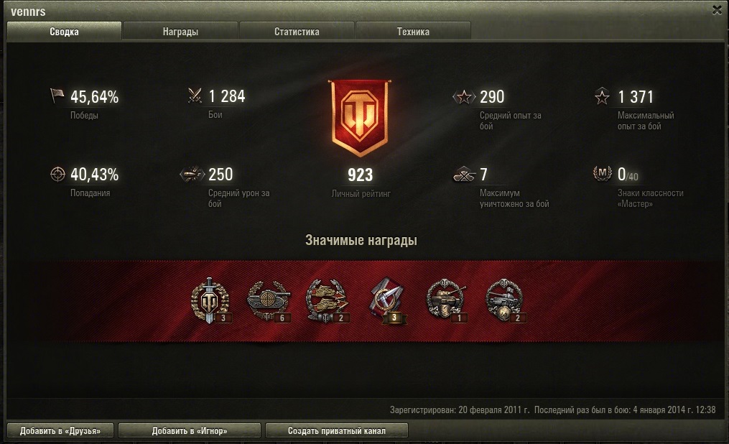Open the Награды tab
The width and height of the screenshot is (729, 444).
[x=180, y=32]
